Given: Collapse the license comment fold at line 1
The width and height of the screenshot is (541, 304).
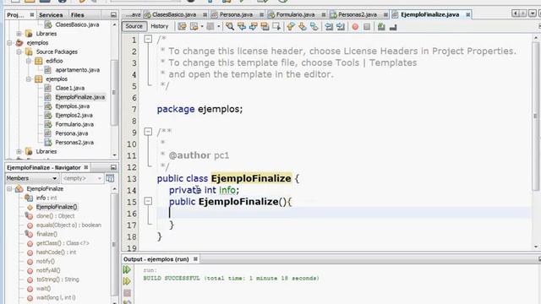Looking at the screenshot, I should pyautogui.click(x=148, y=39).
